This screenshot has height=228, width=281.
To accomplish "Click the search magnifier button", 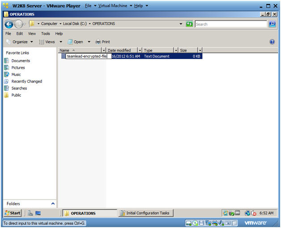I will pyautogui.click(x=272, y=24).
